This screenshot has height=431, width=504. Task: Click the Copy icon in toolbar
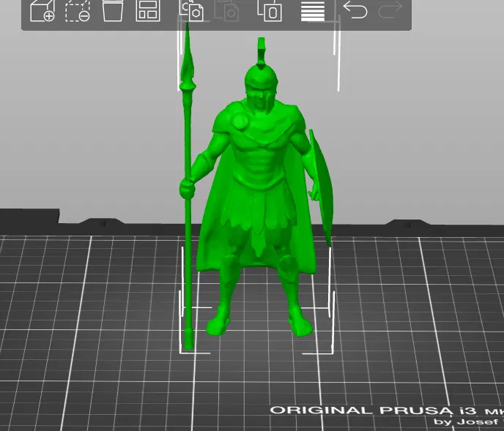click(x=191, y=11)
